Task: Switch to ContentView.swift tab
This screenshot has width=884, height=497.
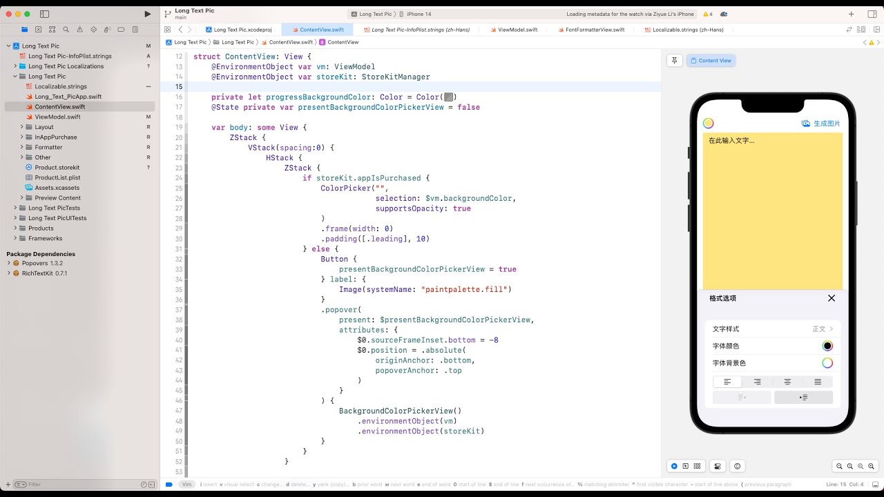Action: click(x=317, y=30)
